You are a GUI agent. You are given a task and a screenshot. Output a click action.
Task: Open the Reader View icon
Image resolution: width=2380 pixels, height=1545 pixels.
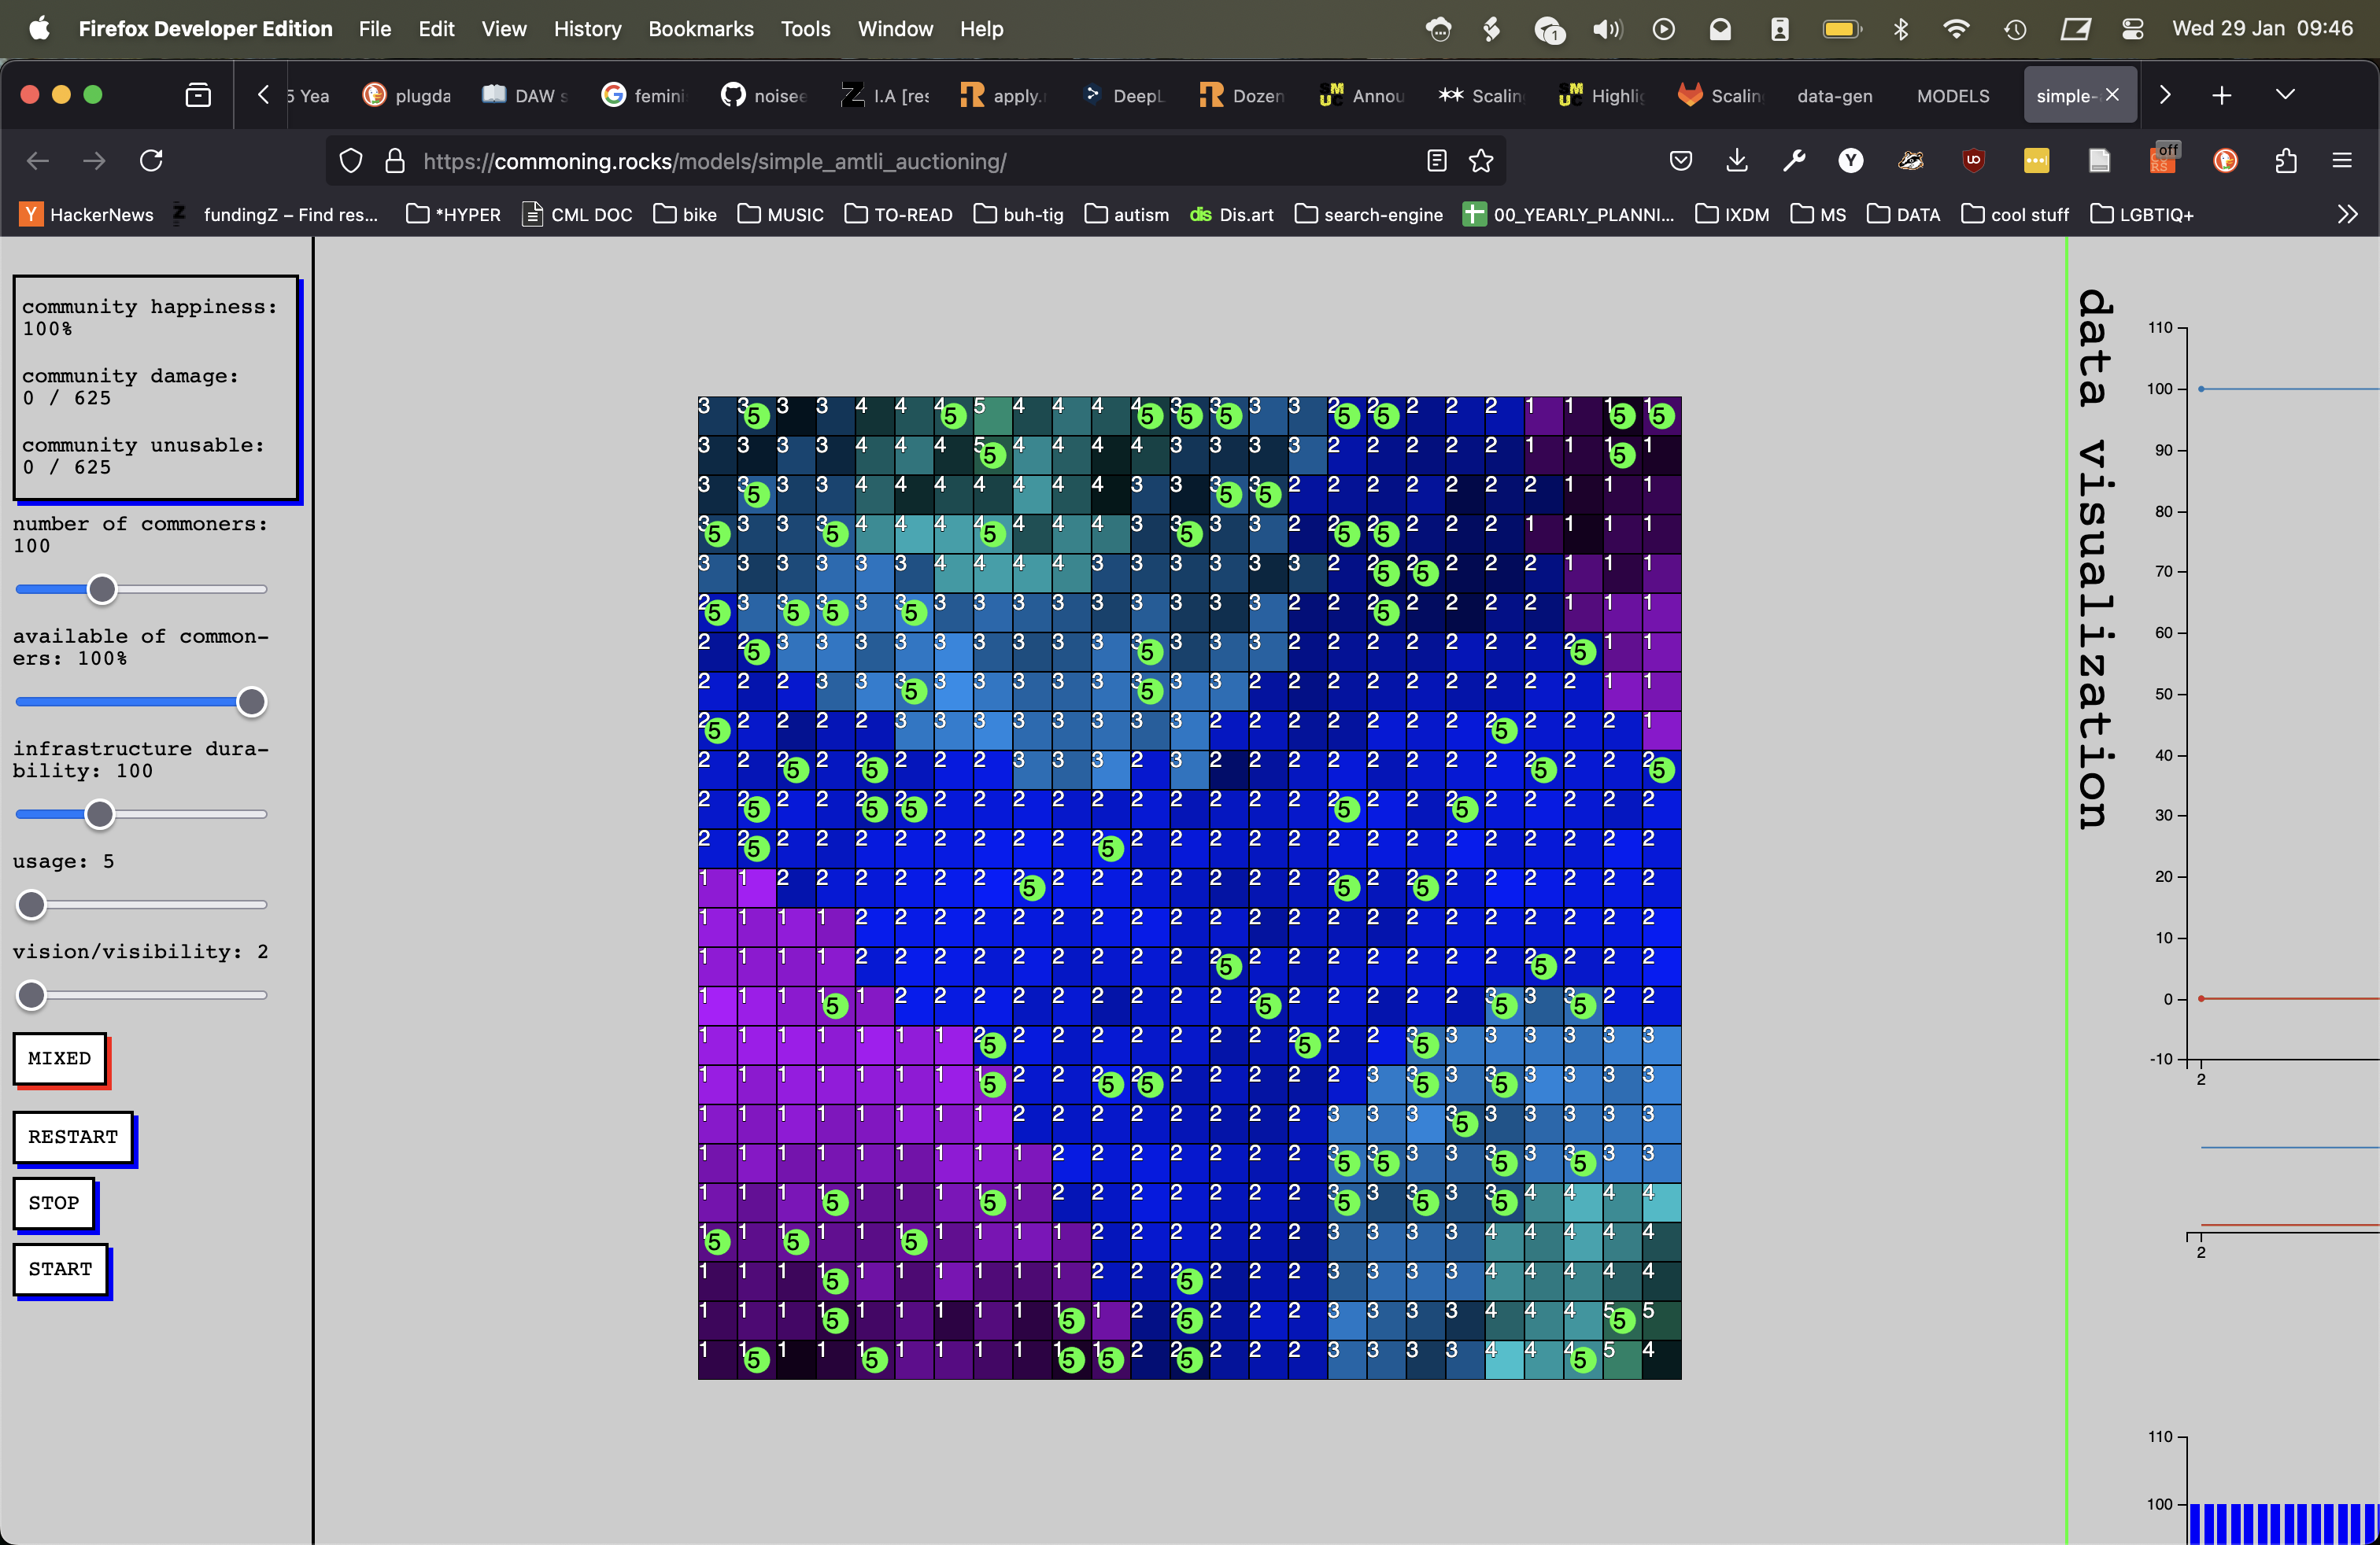click(1436, 161)
